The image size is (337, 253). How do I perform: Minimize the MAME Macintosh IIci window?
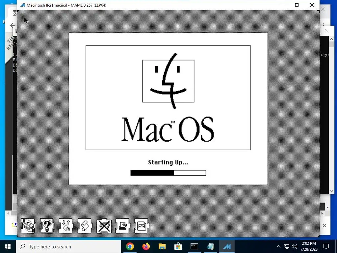click(282, 5)
